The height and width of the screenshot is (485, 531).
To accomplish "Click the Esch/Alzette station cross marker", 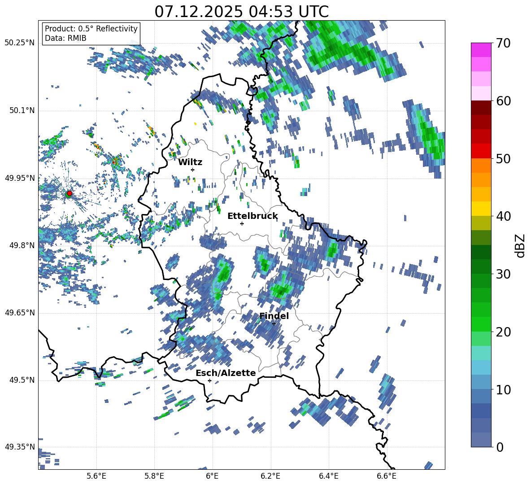I will (x=209, y=380).
